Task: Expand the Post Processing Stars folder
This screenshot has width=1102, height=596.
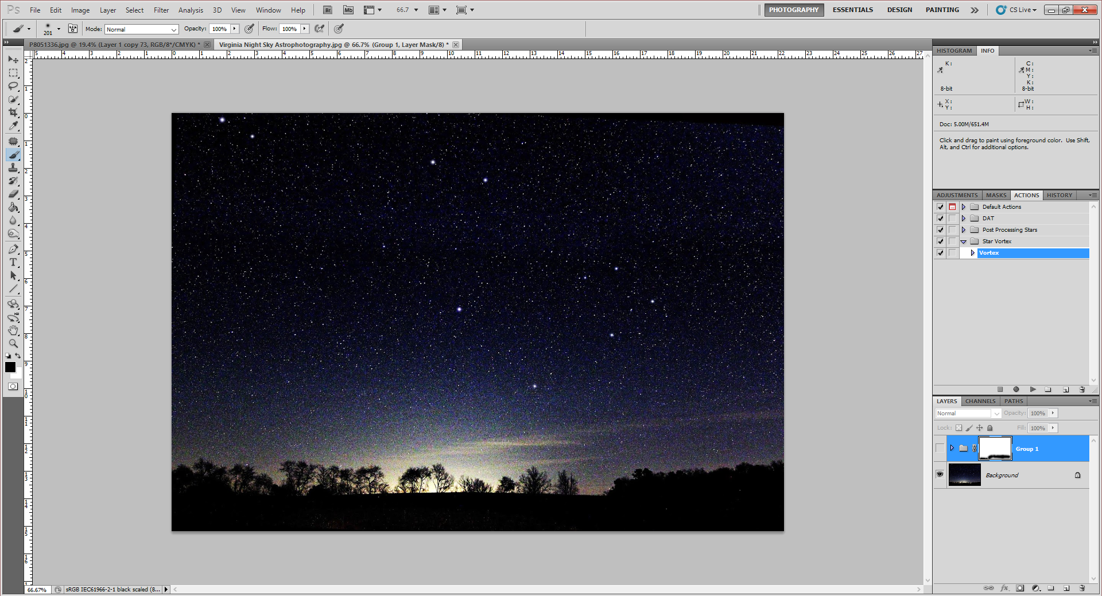Action: click(964, 230)
